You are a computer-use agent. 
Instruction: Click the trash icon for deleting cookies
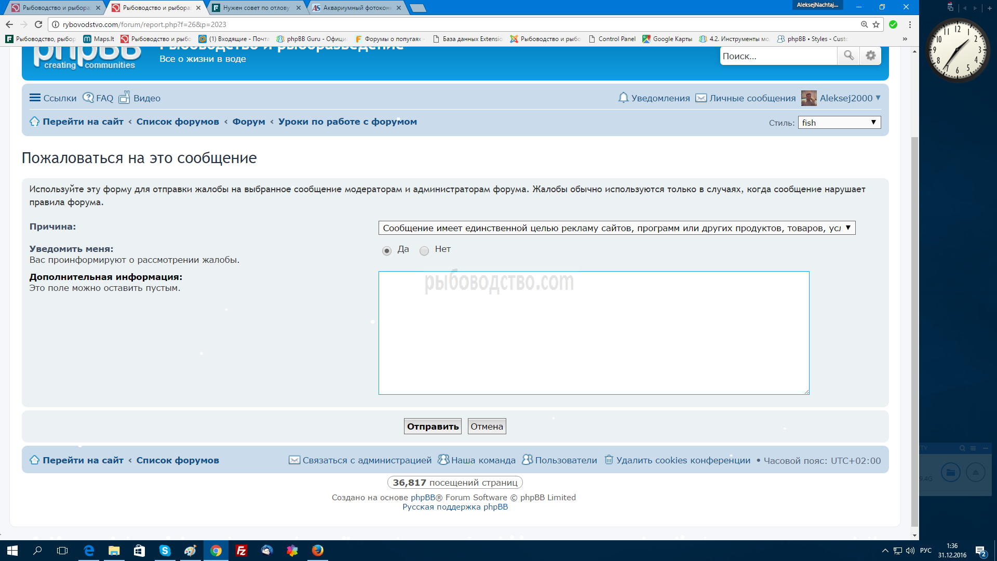pyautogui.click(x=609, y=460)
